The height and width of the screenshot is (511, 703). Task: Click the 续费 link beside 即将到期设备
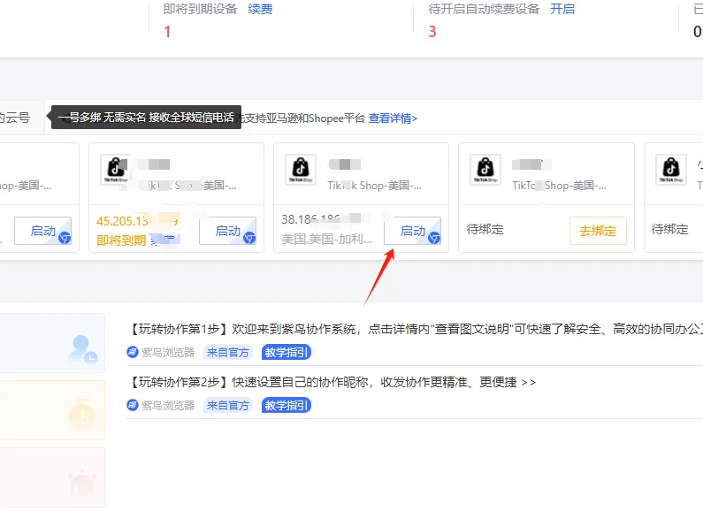(x=260, y=9)
